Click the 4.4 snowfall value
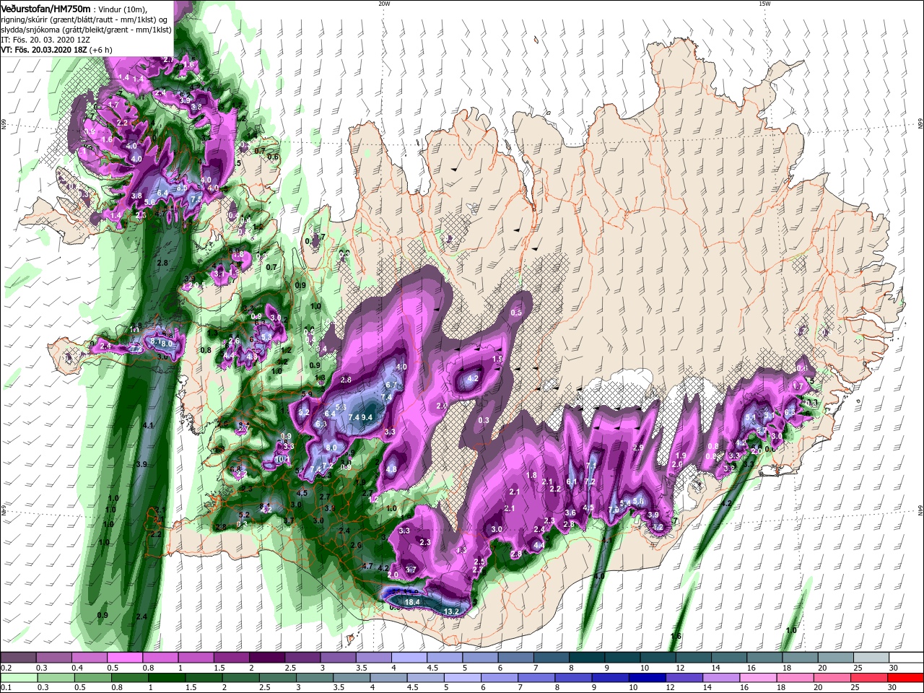The image size is (924, 693). pos(539,546)
